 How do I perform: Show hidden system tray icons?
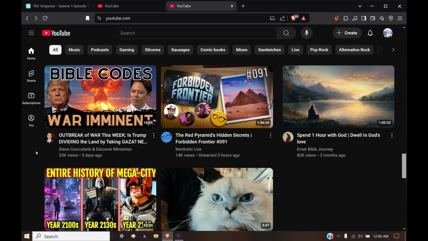(x=338, y=236)
